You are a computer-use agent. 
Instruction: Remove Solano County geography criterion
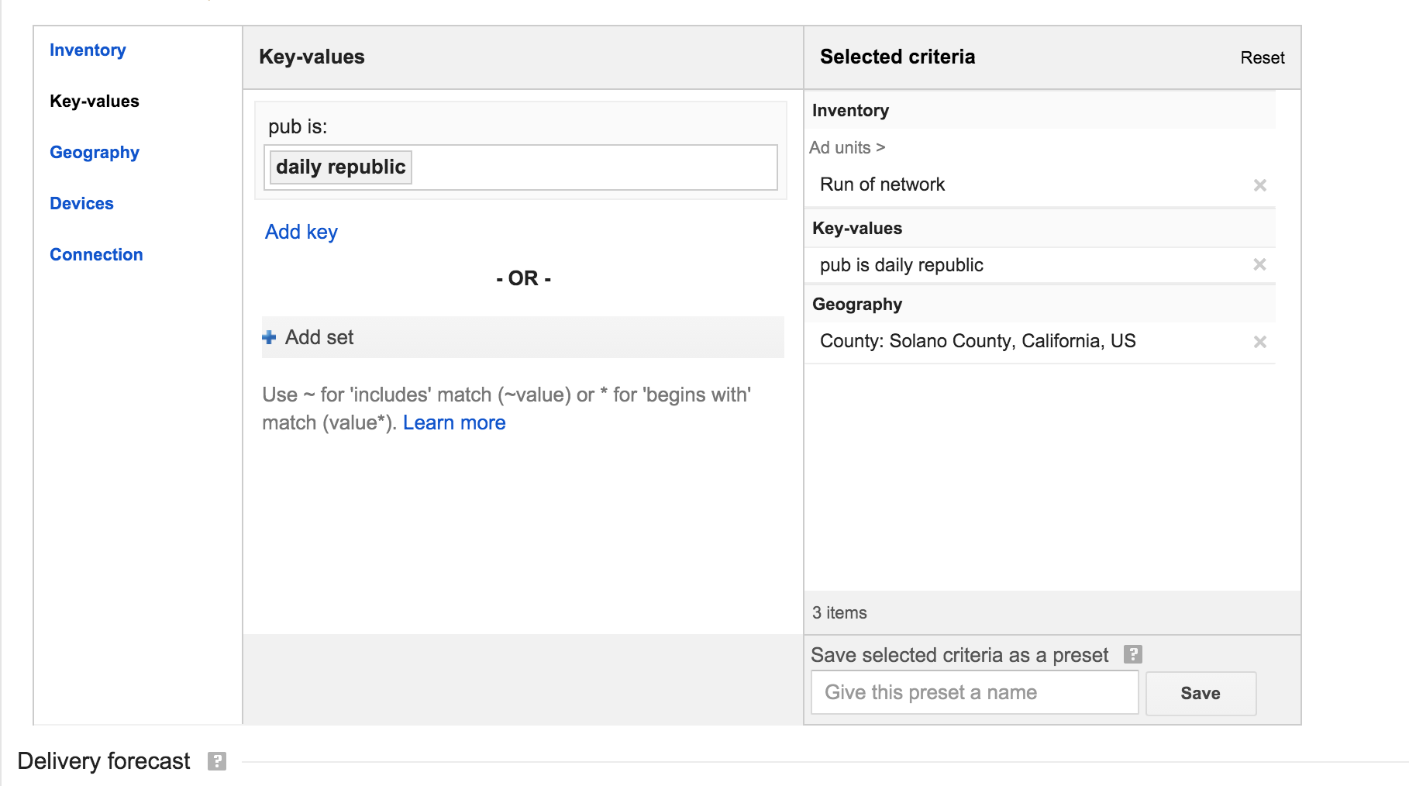(1259, 342)
